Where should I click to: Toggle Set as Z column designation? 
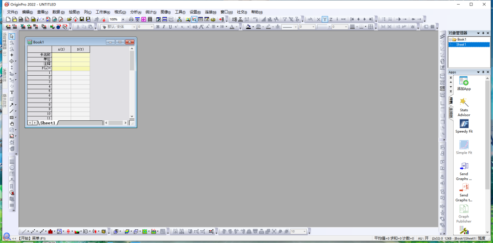point(331,19)
